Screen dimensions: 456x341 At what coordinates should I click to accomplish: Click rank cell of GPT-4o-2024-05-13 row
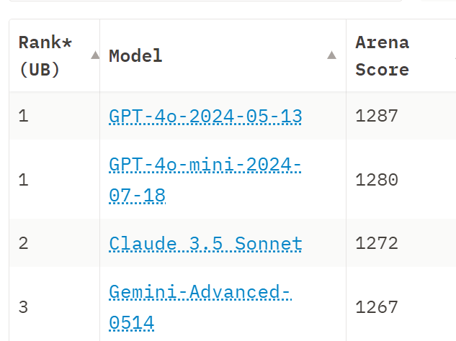54,116
